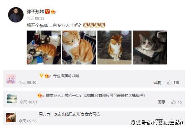The width and height of the screenshot is (188, 128).
Task: View fourth photo of tabby cat on chair
Action: 150,48
